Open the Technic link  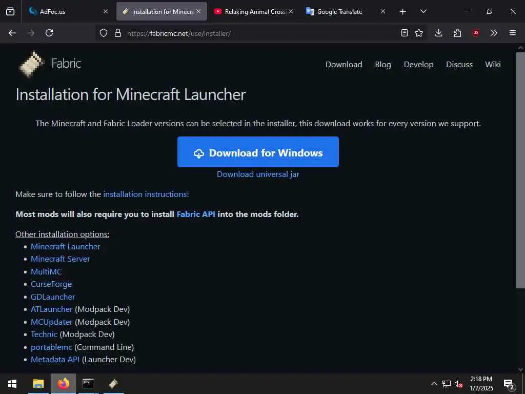[x=44, y=334]
